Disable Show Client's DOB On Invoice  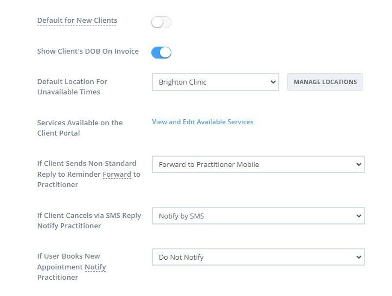click(161, 52)
